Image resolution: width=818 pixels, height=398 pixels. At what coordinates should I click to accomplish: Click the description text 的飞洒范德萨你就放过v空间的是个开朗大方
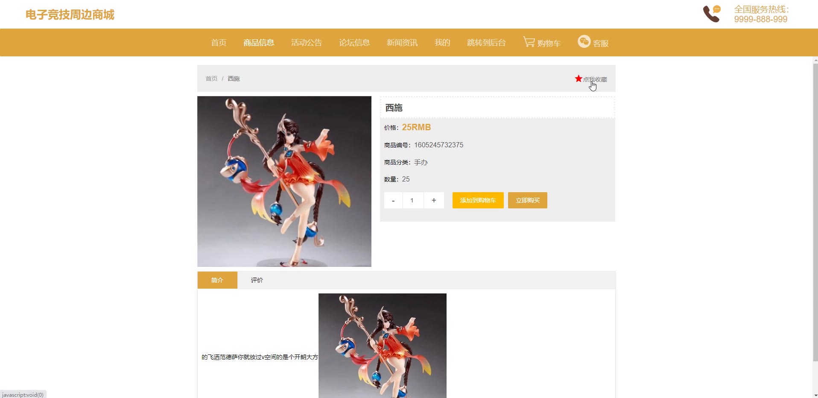tap(260, 357)
